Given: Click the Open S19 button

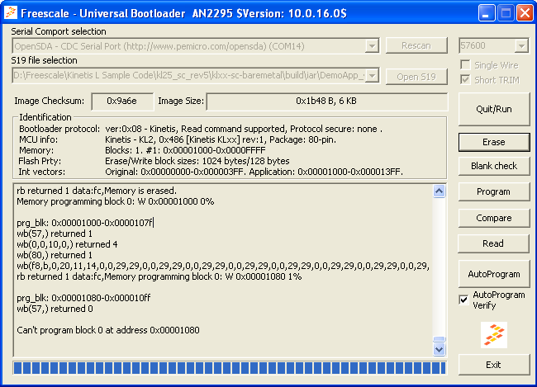Looking at the screenshot, I should point(416,77).
